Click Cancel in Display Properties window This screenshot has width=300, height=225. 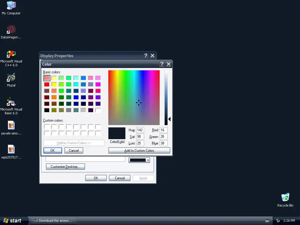click(x=120, y=178)
